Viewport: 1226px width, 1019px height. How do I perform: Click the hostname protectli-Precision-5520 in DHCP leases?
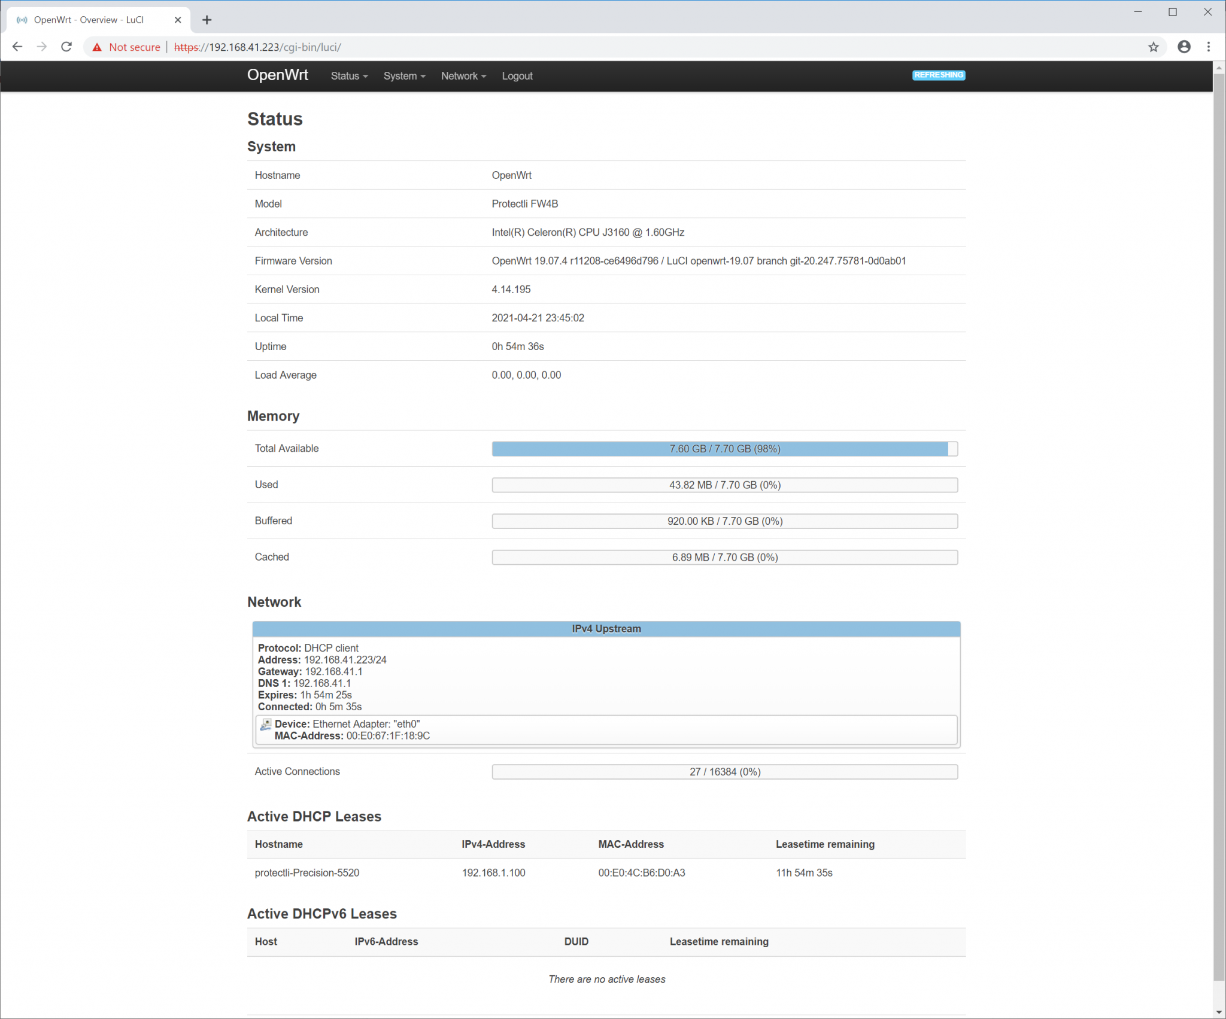coord(307,872)
